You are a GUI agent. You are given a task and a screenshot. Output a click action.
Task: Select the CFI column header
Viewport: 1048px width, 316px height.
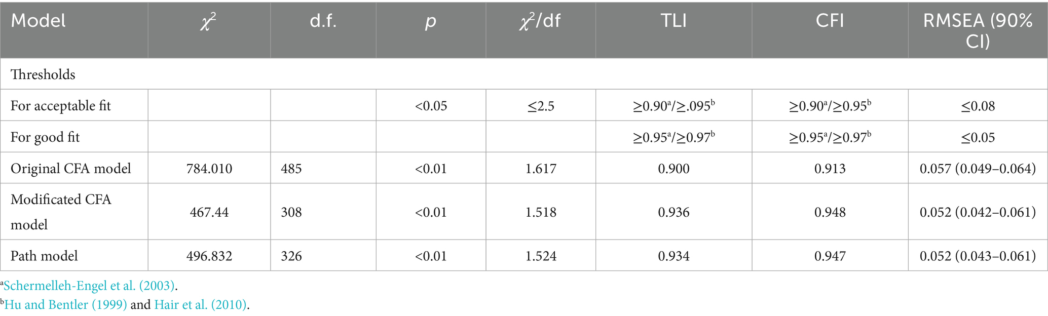[830, 21]
